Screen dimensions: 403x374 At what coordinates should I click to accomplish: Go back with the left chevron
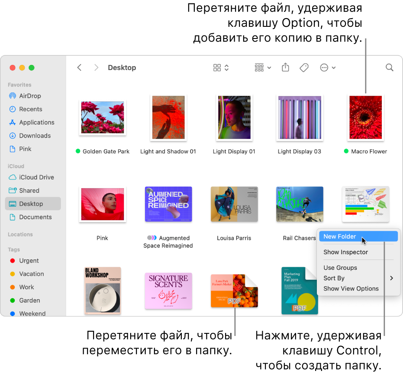click(79, 67)
